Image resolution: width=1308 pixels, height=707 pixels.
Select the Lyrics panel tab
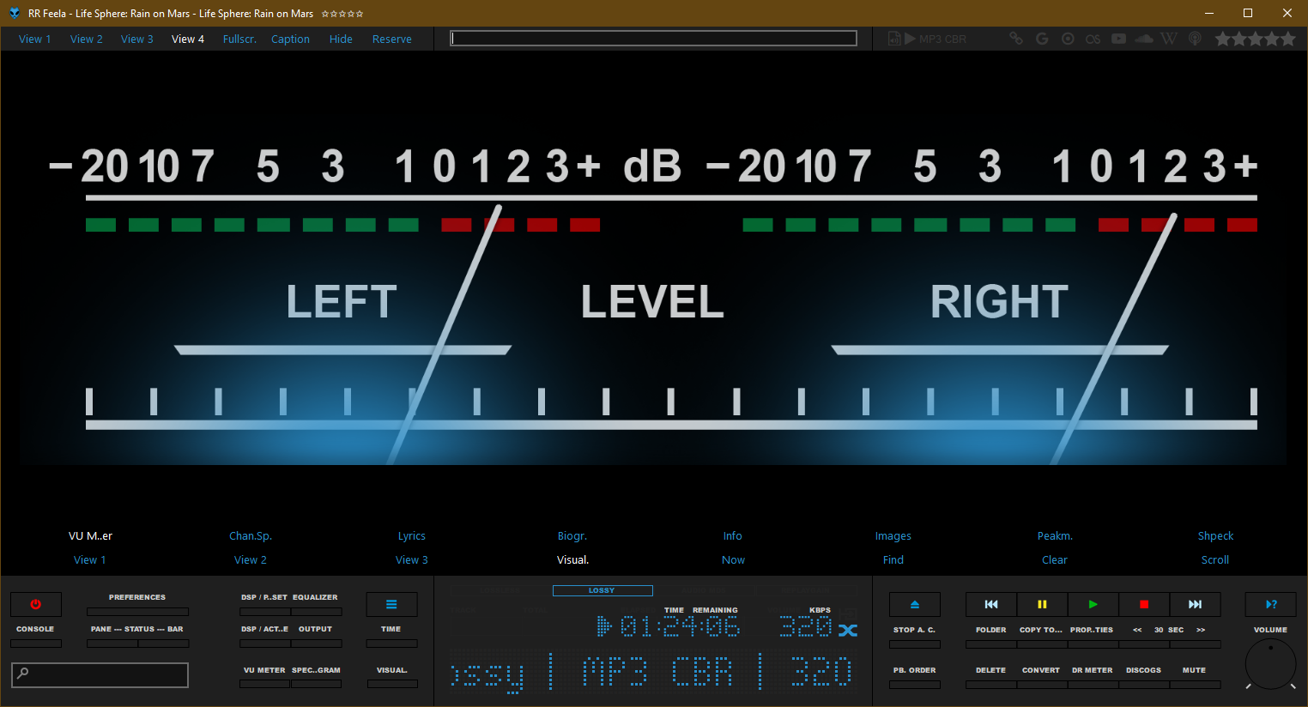click(x=411, y=535)
